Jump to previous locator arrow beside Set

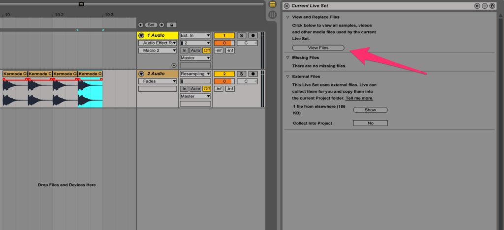point(141,25)
